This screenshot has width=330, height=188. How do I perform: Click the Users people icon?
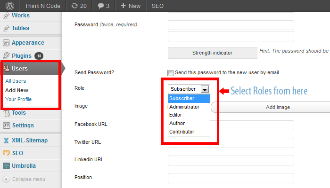pos(7,68)
